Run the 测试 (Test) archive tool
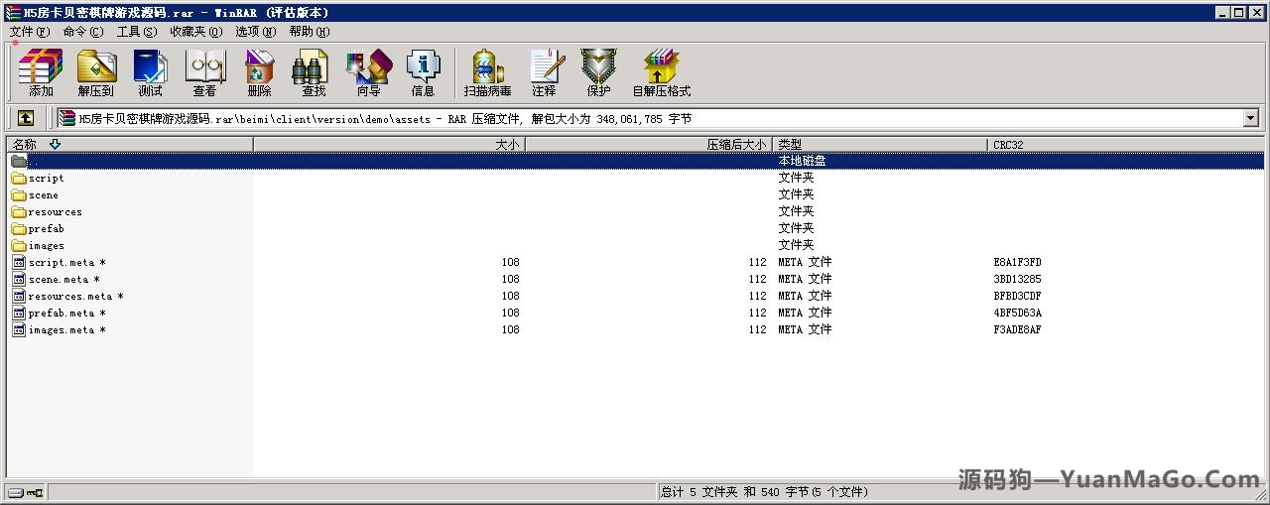The width and height of the screenshot is (1270, 505). pos(150,73)
